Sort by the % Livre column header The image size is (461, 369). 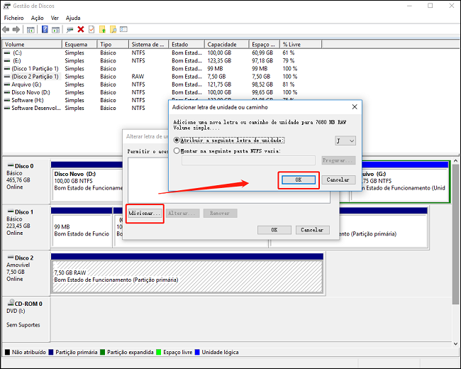click(x=301, y=45)
